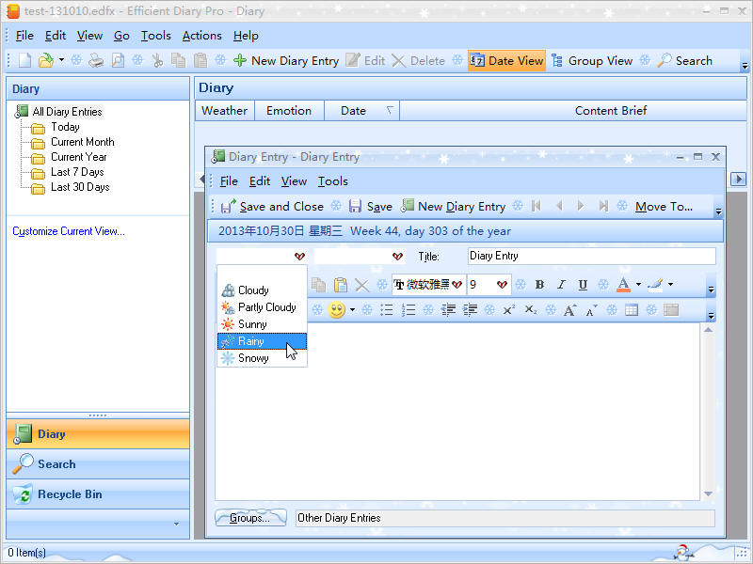The width and height of the screenshot is (753, 564).
Task: Click the bulleted list icon
Action: click(386, 310)
